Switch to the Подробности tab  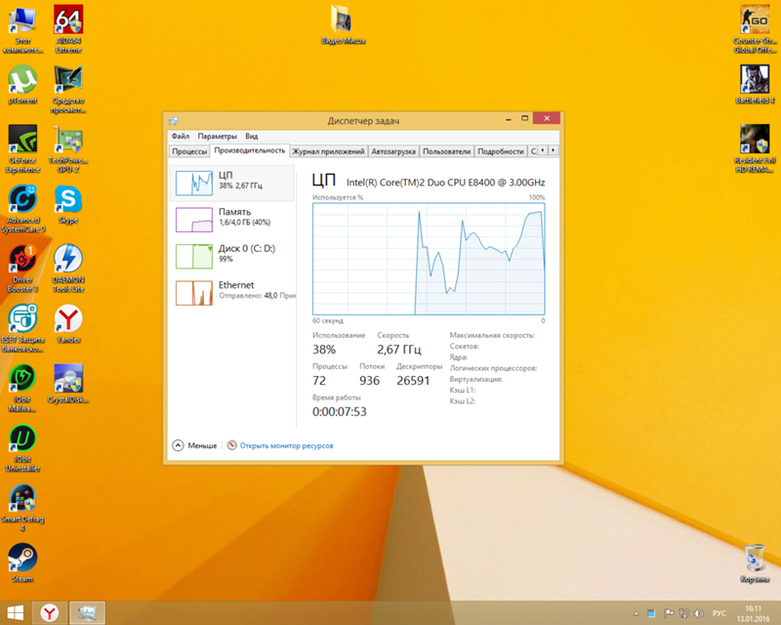(x=501, y=151)
